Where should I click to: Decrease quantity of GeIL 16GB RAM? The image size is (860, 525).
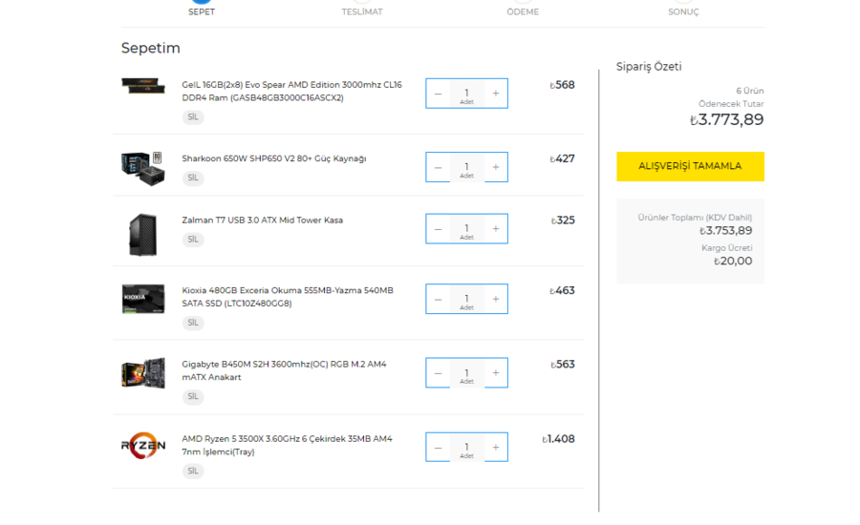(x=438, y=94)
